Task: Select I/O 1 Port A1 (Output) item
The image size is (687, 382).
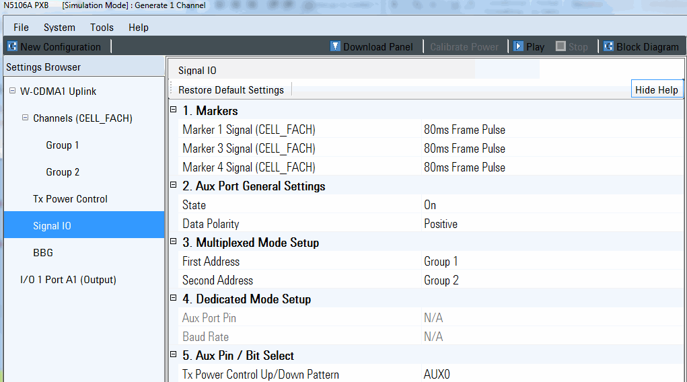Action: pos(68,280)
